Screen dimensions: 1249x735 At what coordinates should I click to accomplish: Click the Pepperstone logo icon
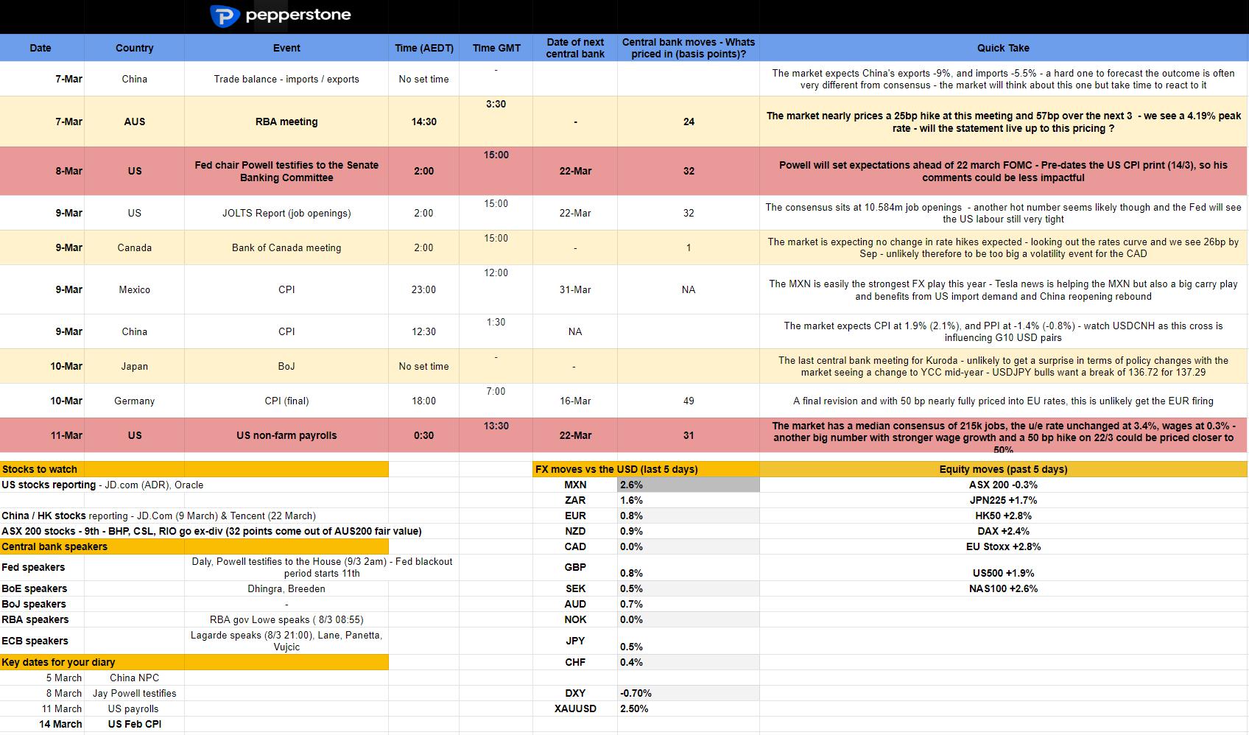[x=225, y=15]
